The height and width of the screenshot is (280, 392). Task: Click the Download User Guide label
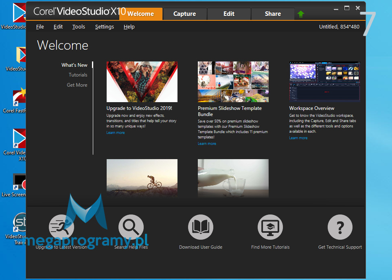pos(201,247)
